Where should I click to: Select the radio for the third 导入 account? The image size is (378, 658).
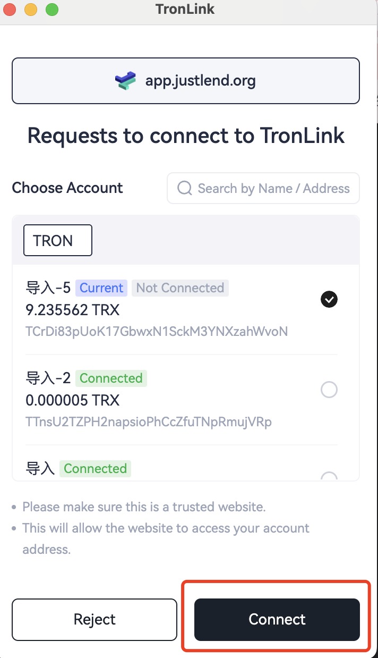point(329,476)
